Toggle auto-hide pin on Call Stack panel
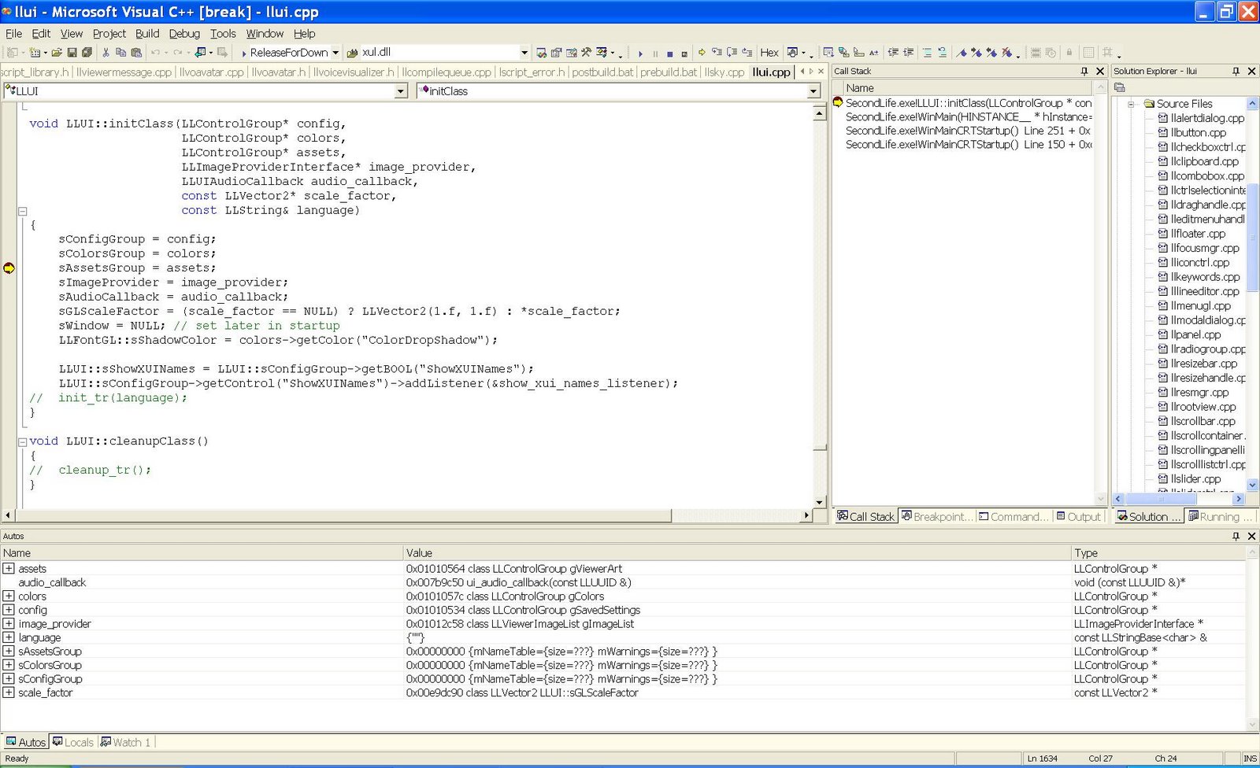 click(1084, 71)
